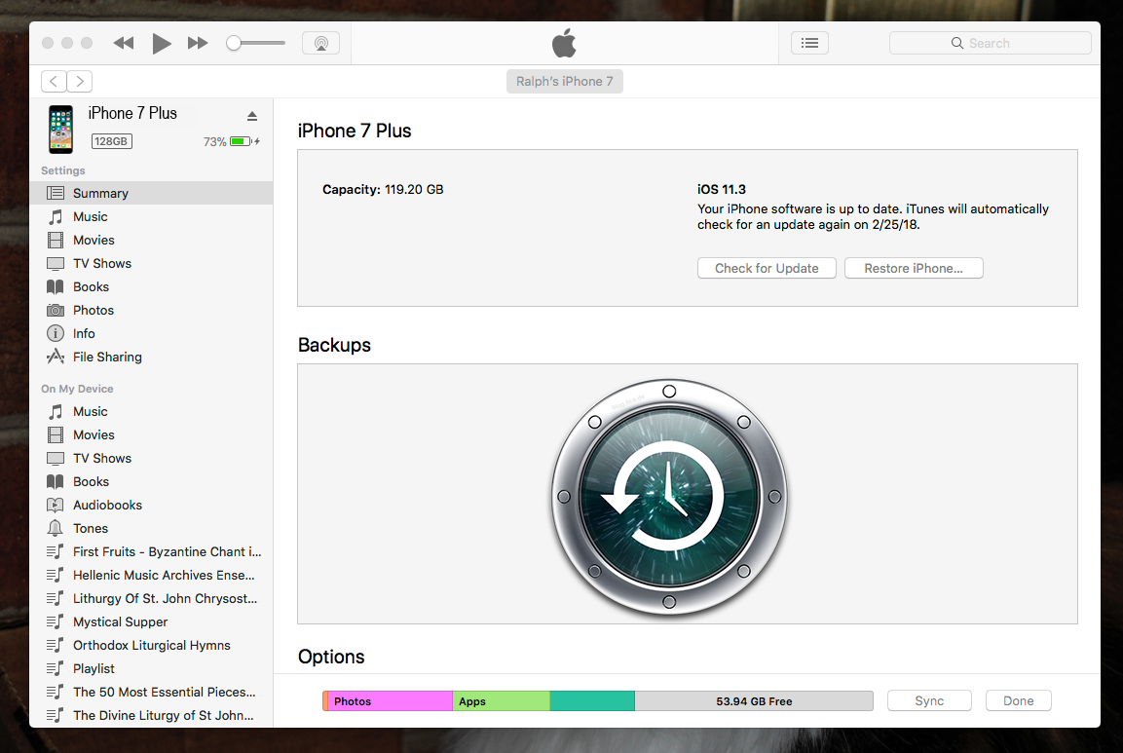Click the teal storage bar segment
The height and width of the screenshot is (753, 1123).
click(x=592, y=701)
